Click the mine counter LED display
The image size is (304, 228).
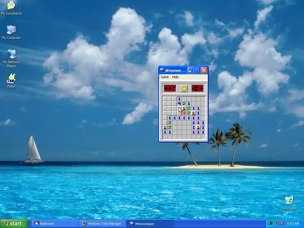coord(170,88)
